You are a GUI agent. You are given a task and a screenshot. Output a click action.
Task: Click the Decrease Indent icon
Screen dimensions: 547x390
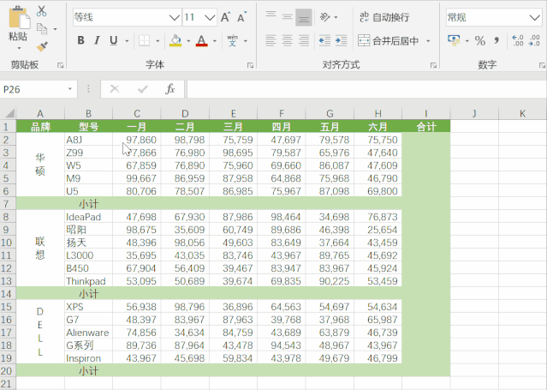[324, 40]
